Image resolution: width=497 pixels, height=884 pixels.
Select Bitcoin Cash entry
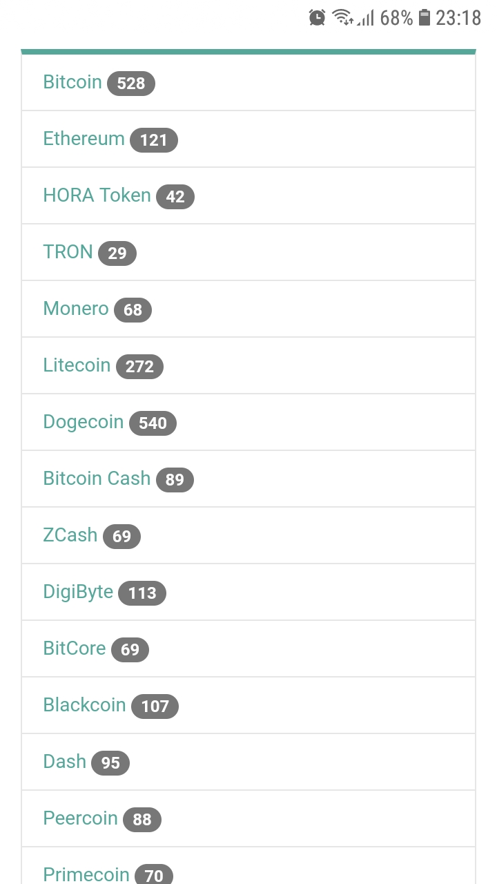click(x=97, y=479)
